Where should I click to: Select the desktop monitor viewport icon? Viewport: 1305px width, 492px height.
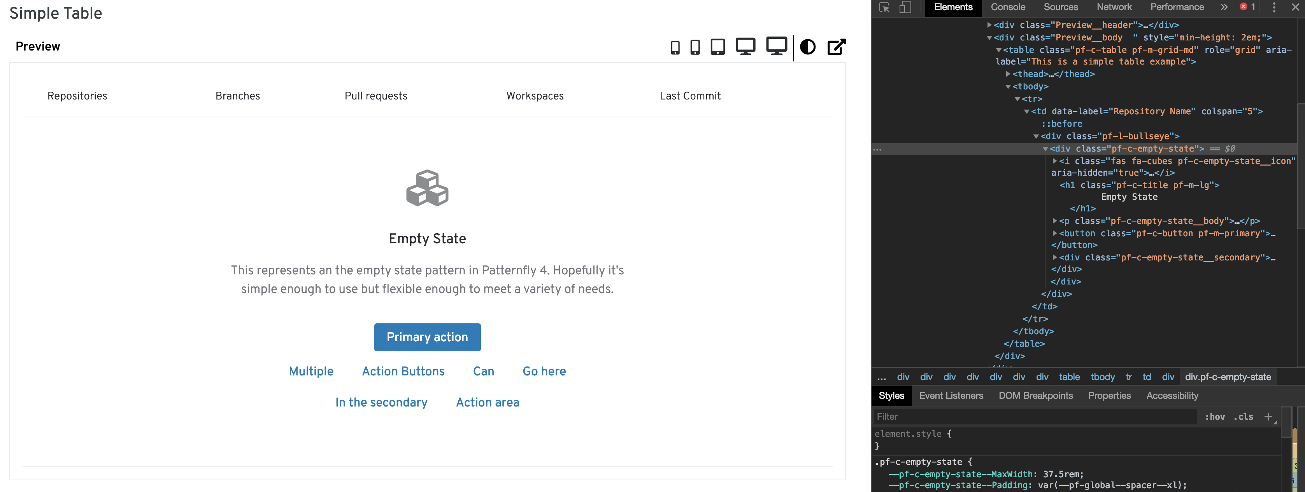[x=745, y=47]
